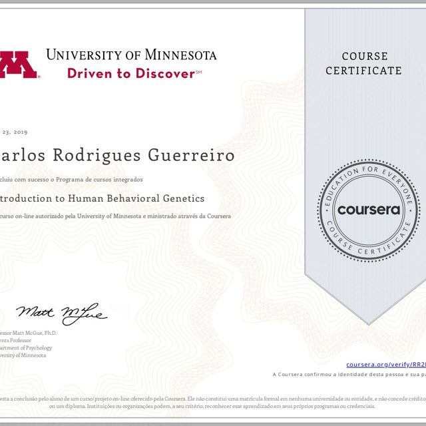Click the 'COURSE CERTIFICATE' ribbon title
Image resolution: width=426 pixels, height=426 pixels.
click(x=364, y=63)
